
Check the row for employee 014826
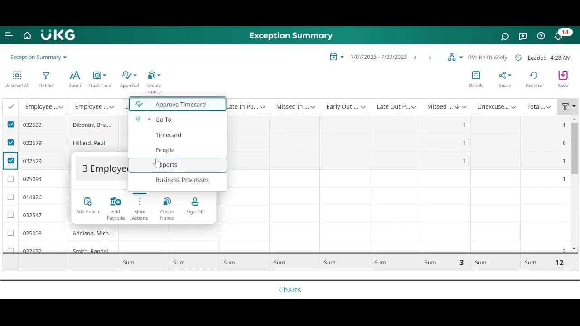11,197
